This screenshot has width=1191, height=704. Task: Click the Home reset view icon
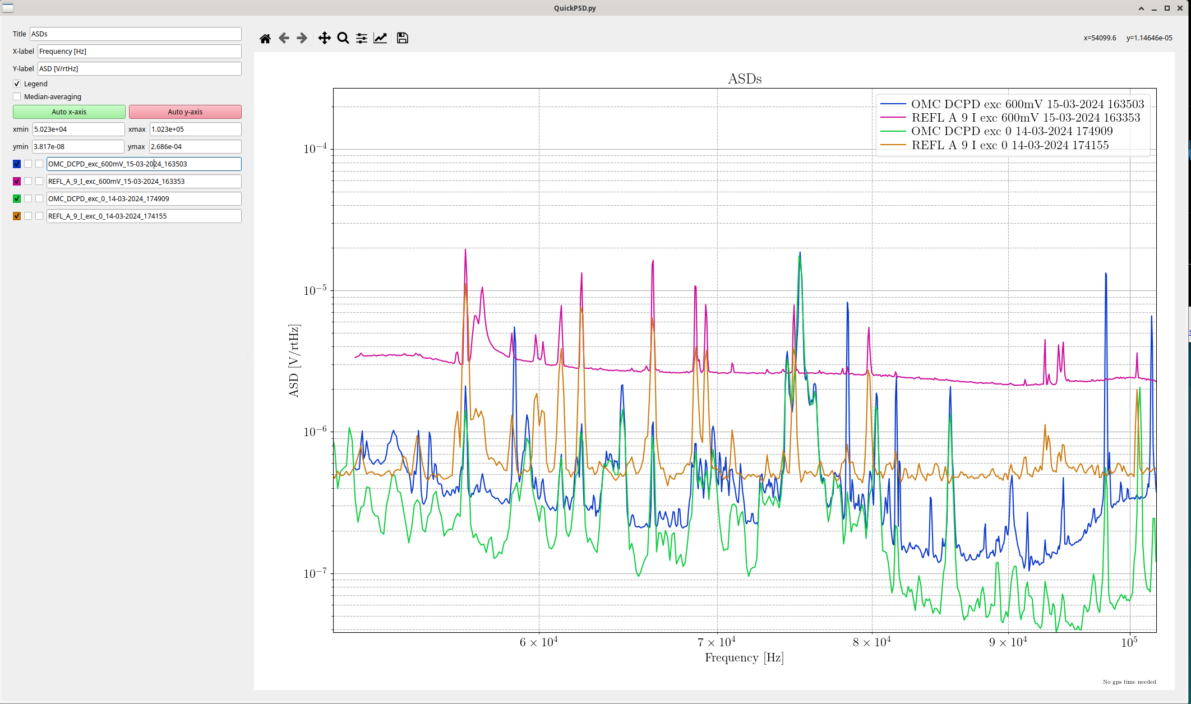coord(265,38)
